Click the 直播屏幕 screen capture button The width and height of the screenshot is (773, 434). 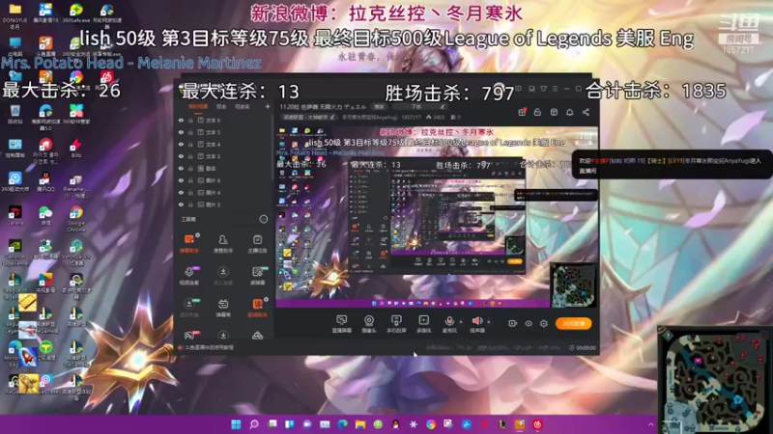point(342,324)
